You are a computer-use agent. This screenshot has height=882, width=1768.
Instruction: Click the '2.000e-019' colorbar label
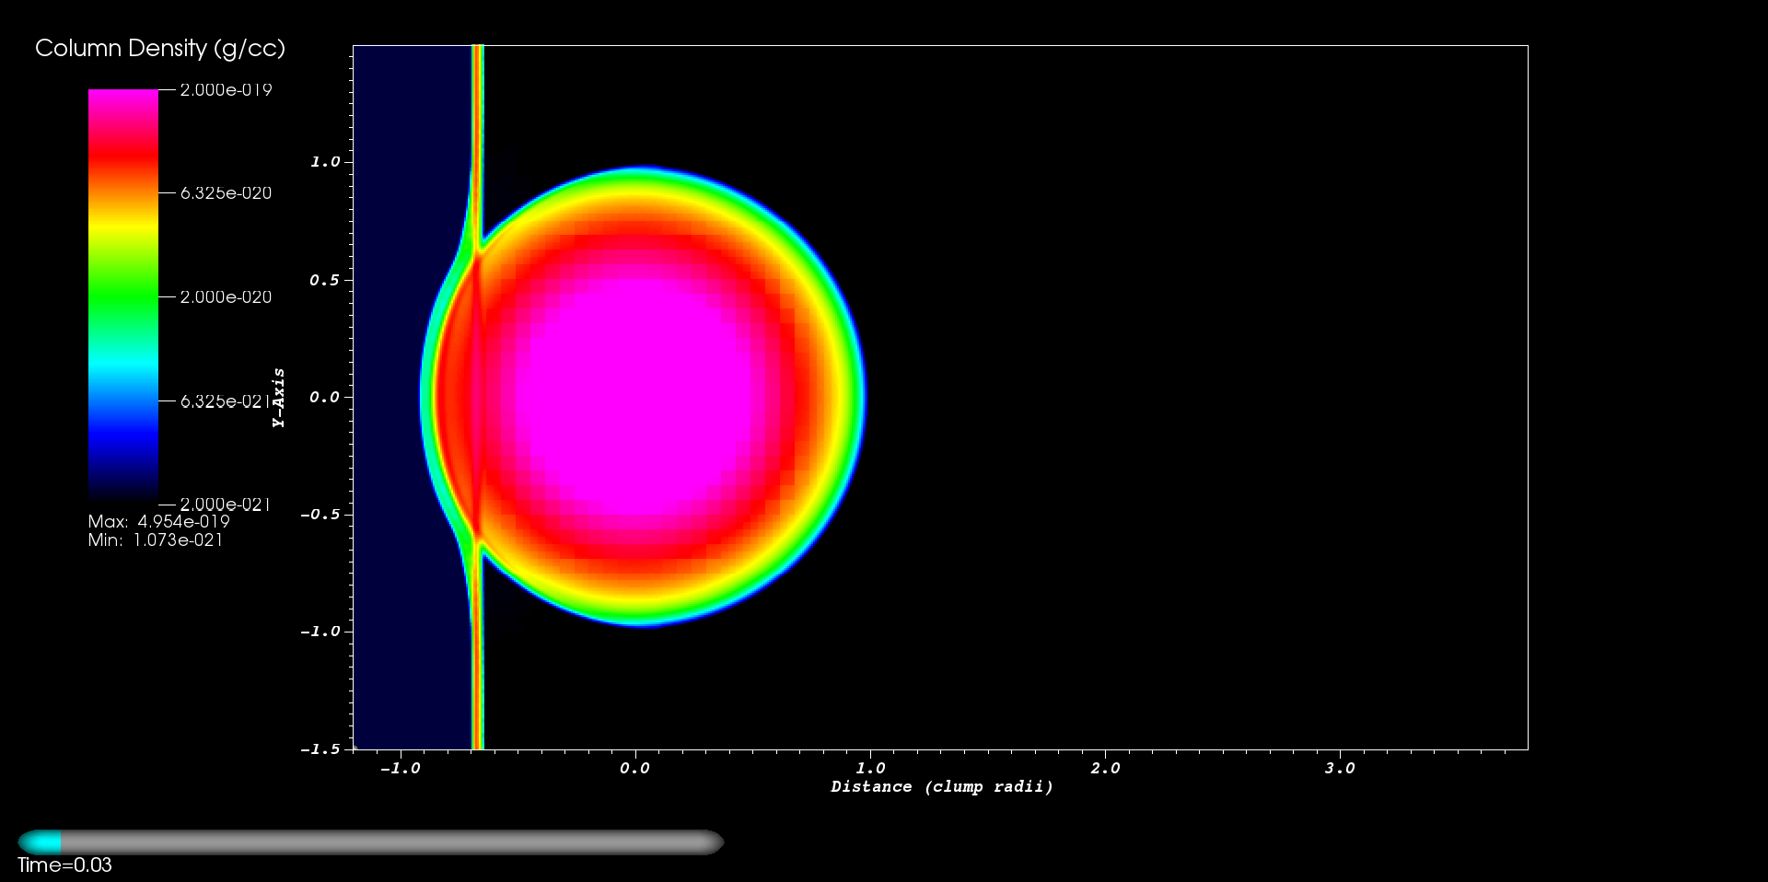pos(226,90)
